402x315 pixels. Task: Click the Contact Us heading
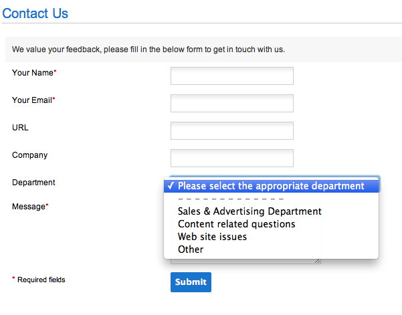pos(35,13)
